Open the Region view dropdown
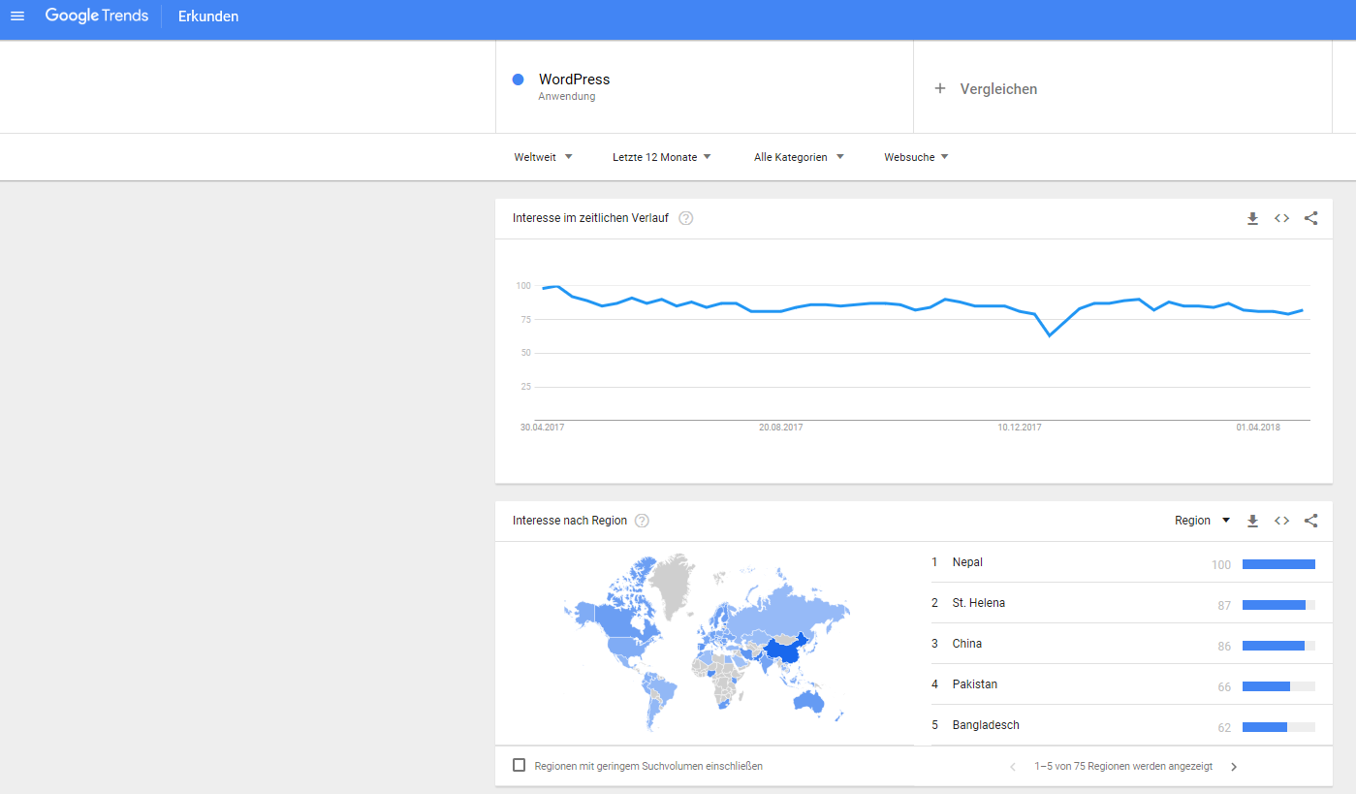This screenshot has height=794, width=1356. (1202, 521)
